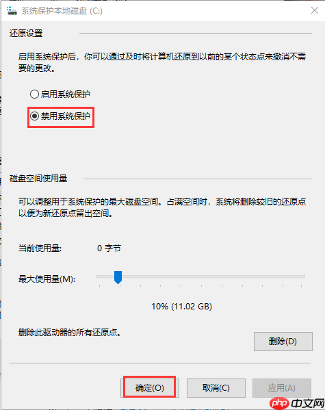Click the 还原设置 section header
The image size is (325, 410).
(x=26, y=34)
